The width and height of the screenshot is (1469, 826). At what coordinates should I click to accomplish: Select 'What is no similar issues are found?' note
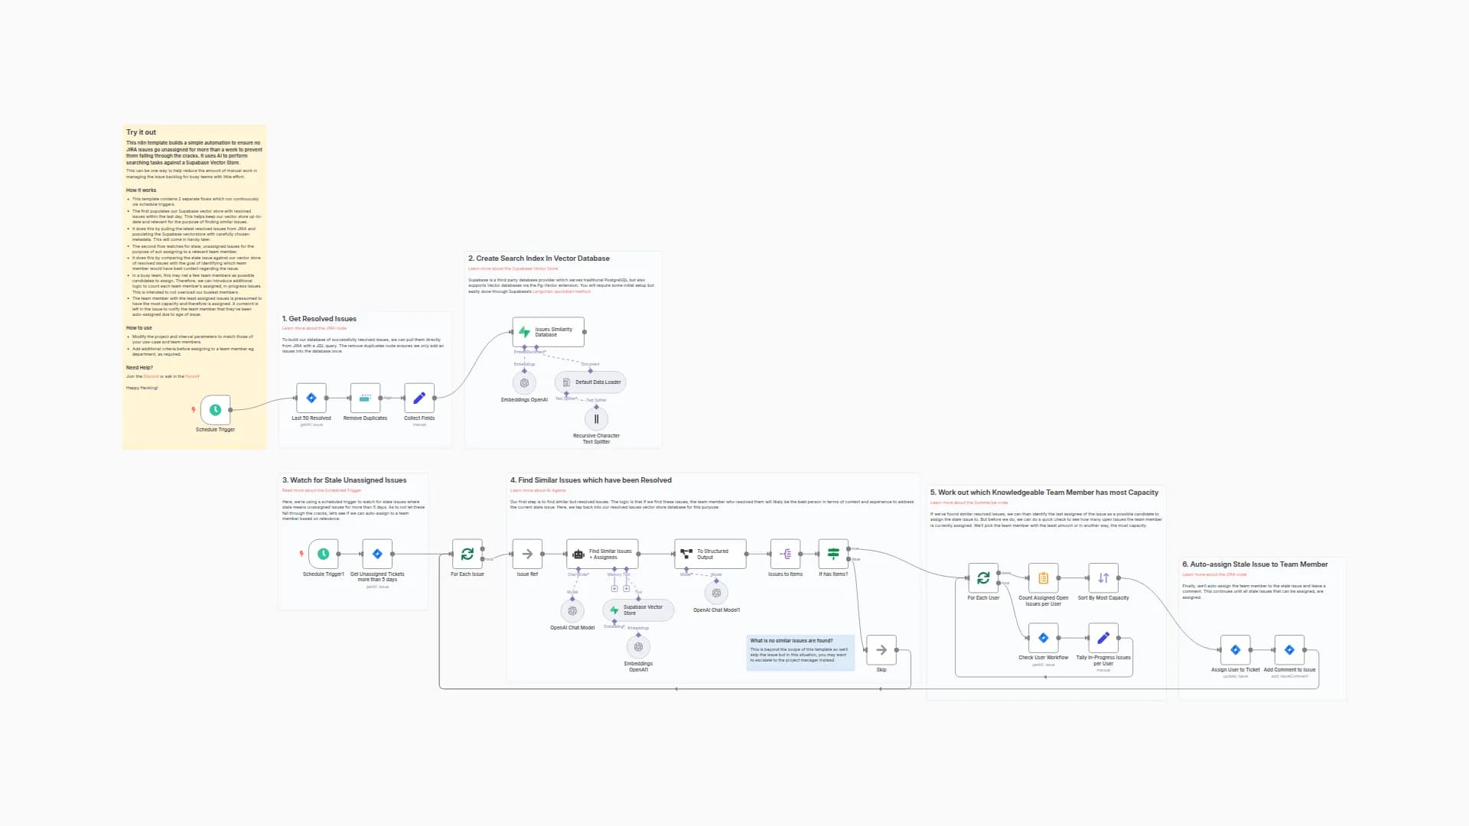(800, 652)
